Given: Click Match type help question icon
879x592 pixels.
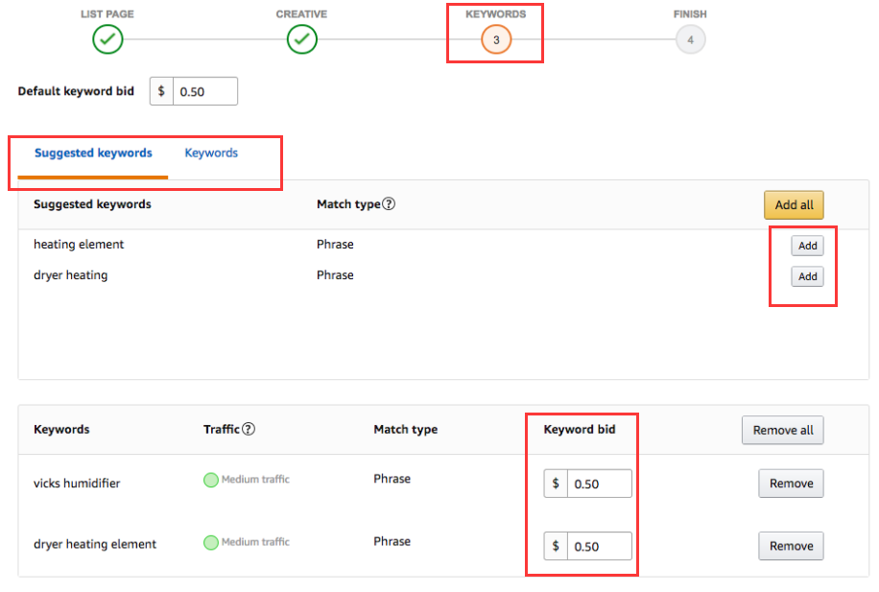Looking at the screenshot, I should (x=389, y=204).
